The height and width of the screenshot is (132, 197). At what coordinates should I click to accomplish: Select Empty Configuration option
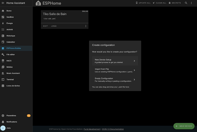pyautogui.click(x=115, y=80)
